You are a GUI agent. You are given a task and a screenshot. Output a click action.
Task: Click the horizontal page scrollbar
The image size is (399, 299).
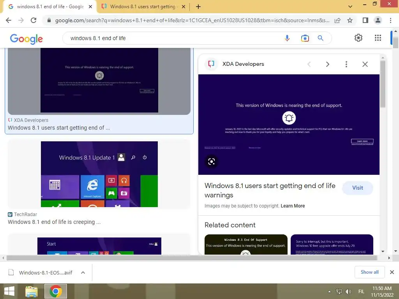[x=191, y=258]
